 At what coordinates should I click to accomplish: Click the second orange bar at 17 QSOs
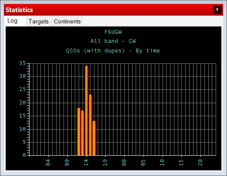[x=83, y=133]
